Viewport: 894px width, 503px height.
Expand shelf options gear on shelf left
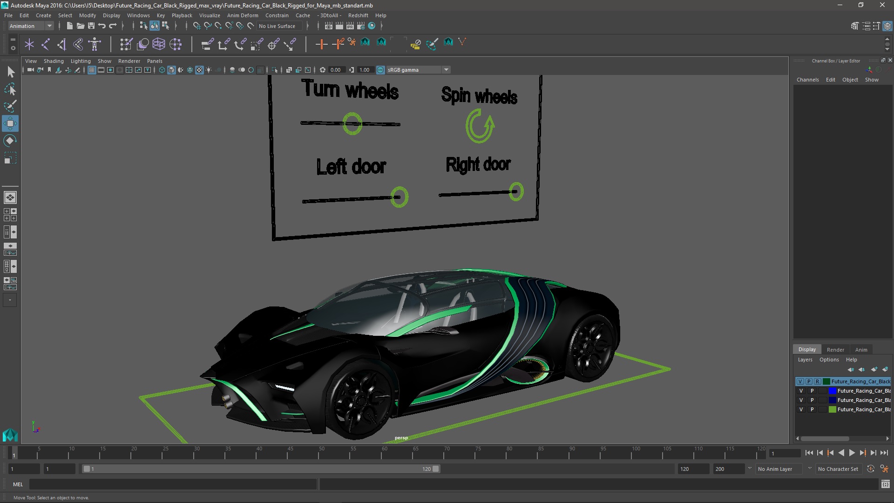click(13, 48)
